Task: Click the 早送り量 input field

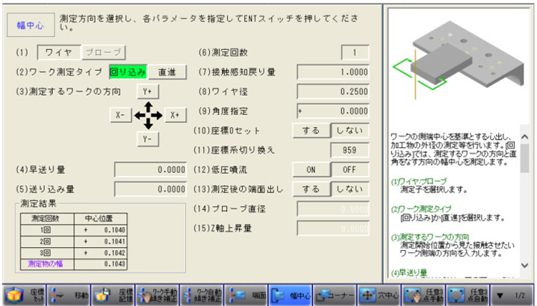Action: [x=151, y=169]
